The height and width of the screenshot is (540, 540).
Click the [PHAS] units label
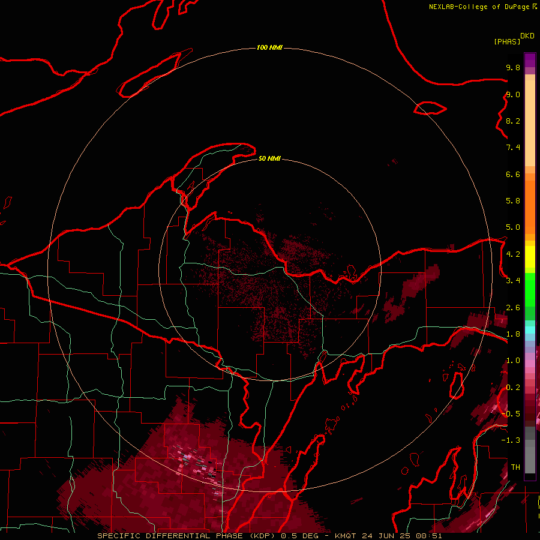(507, 41)
